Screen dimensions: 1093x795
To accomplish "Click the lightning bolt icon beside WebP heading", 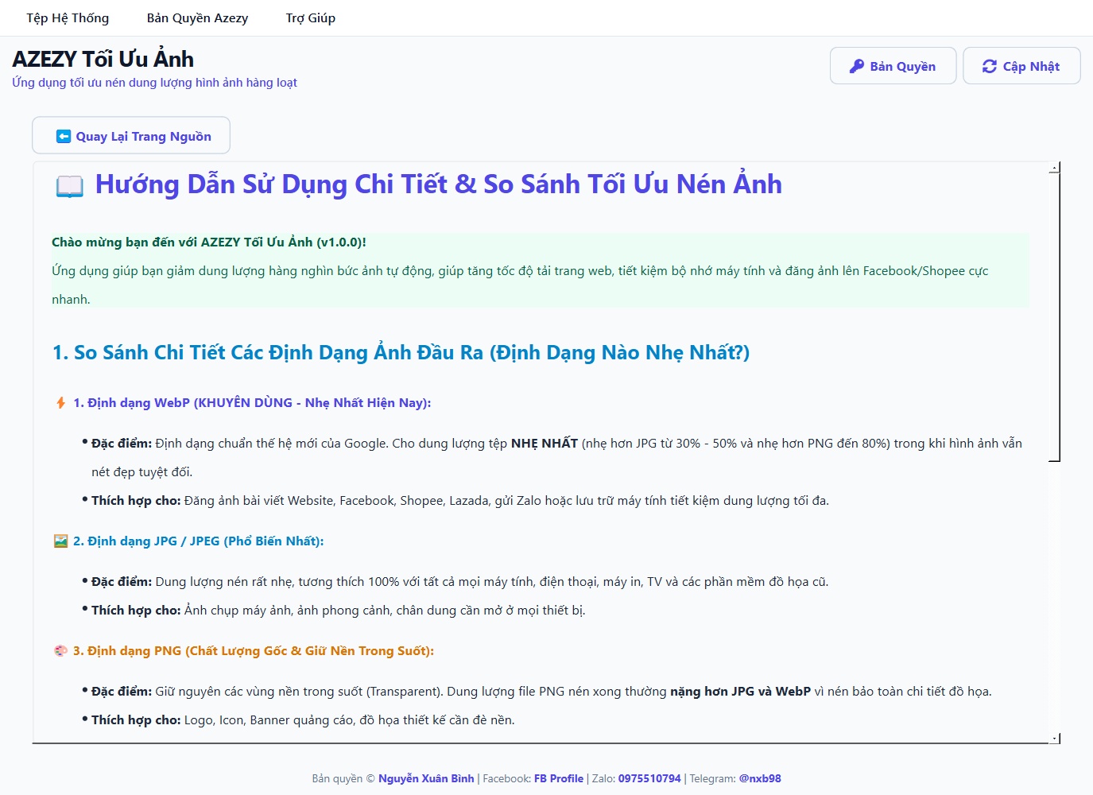I will point(60,402).
